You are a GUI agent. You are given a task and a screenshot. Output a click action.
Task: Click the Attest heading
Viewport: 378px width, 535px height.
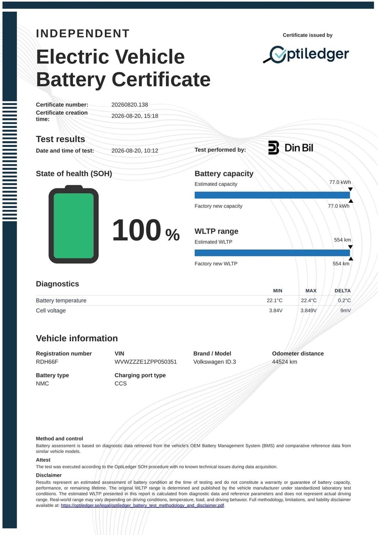tap(43, 460)
